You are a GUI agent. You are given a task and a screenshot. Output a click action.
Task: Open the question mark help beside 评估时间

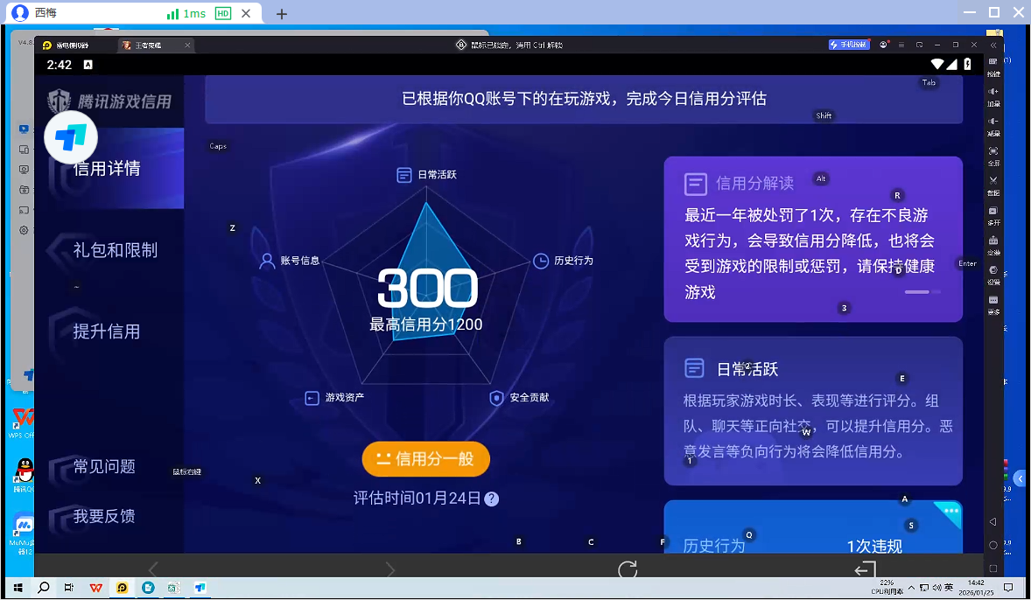pos(492,499)
